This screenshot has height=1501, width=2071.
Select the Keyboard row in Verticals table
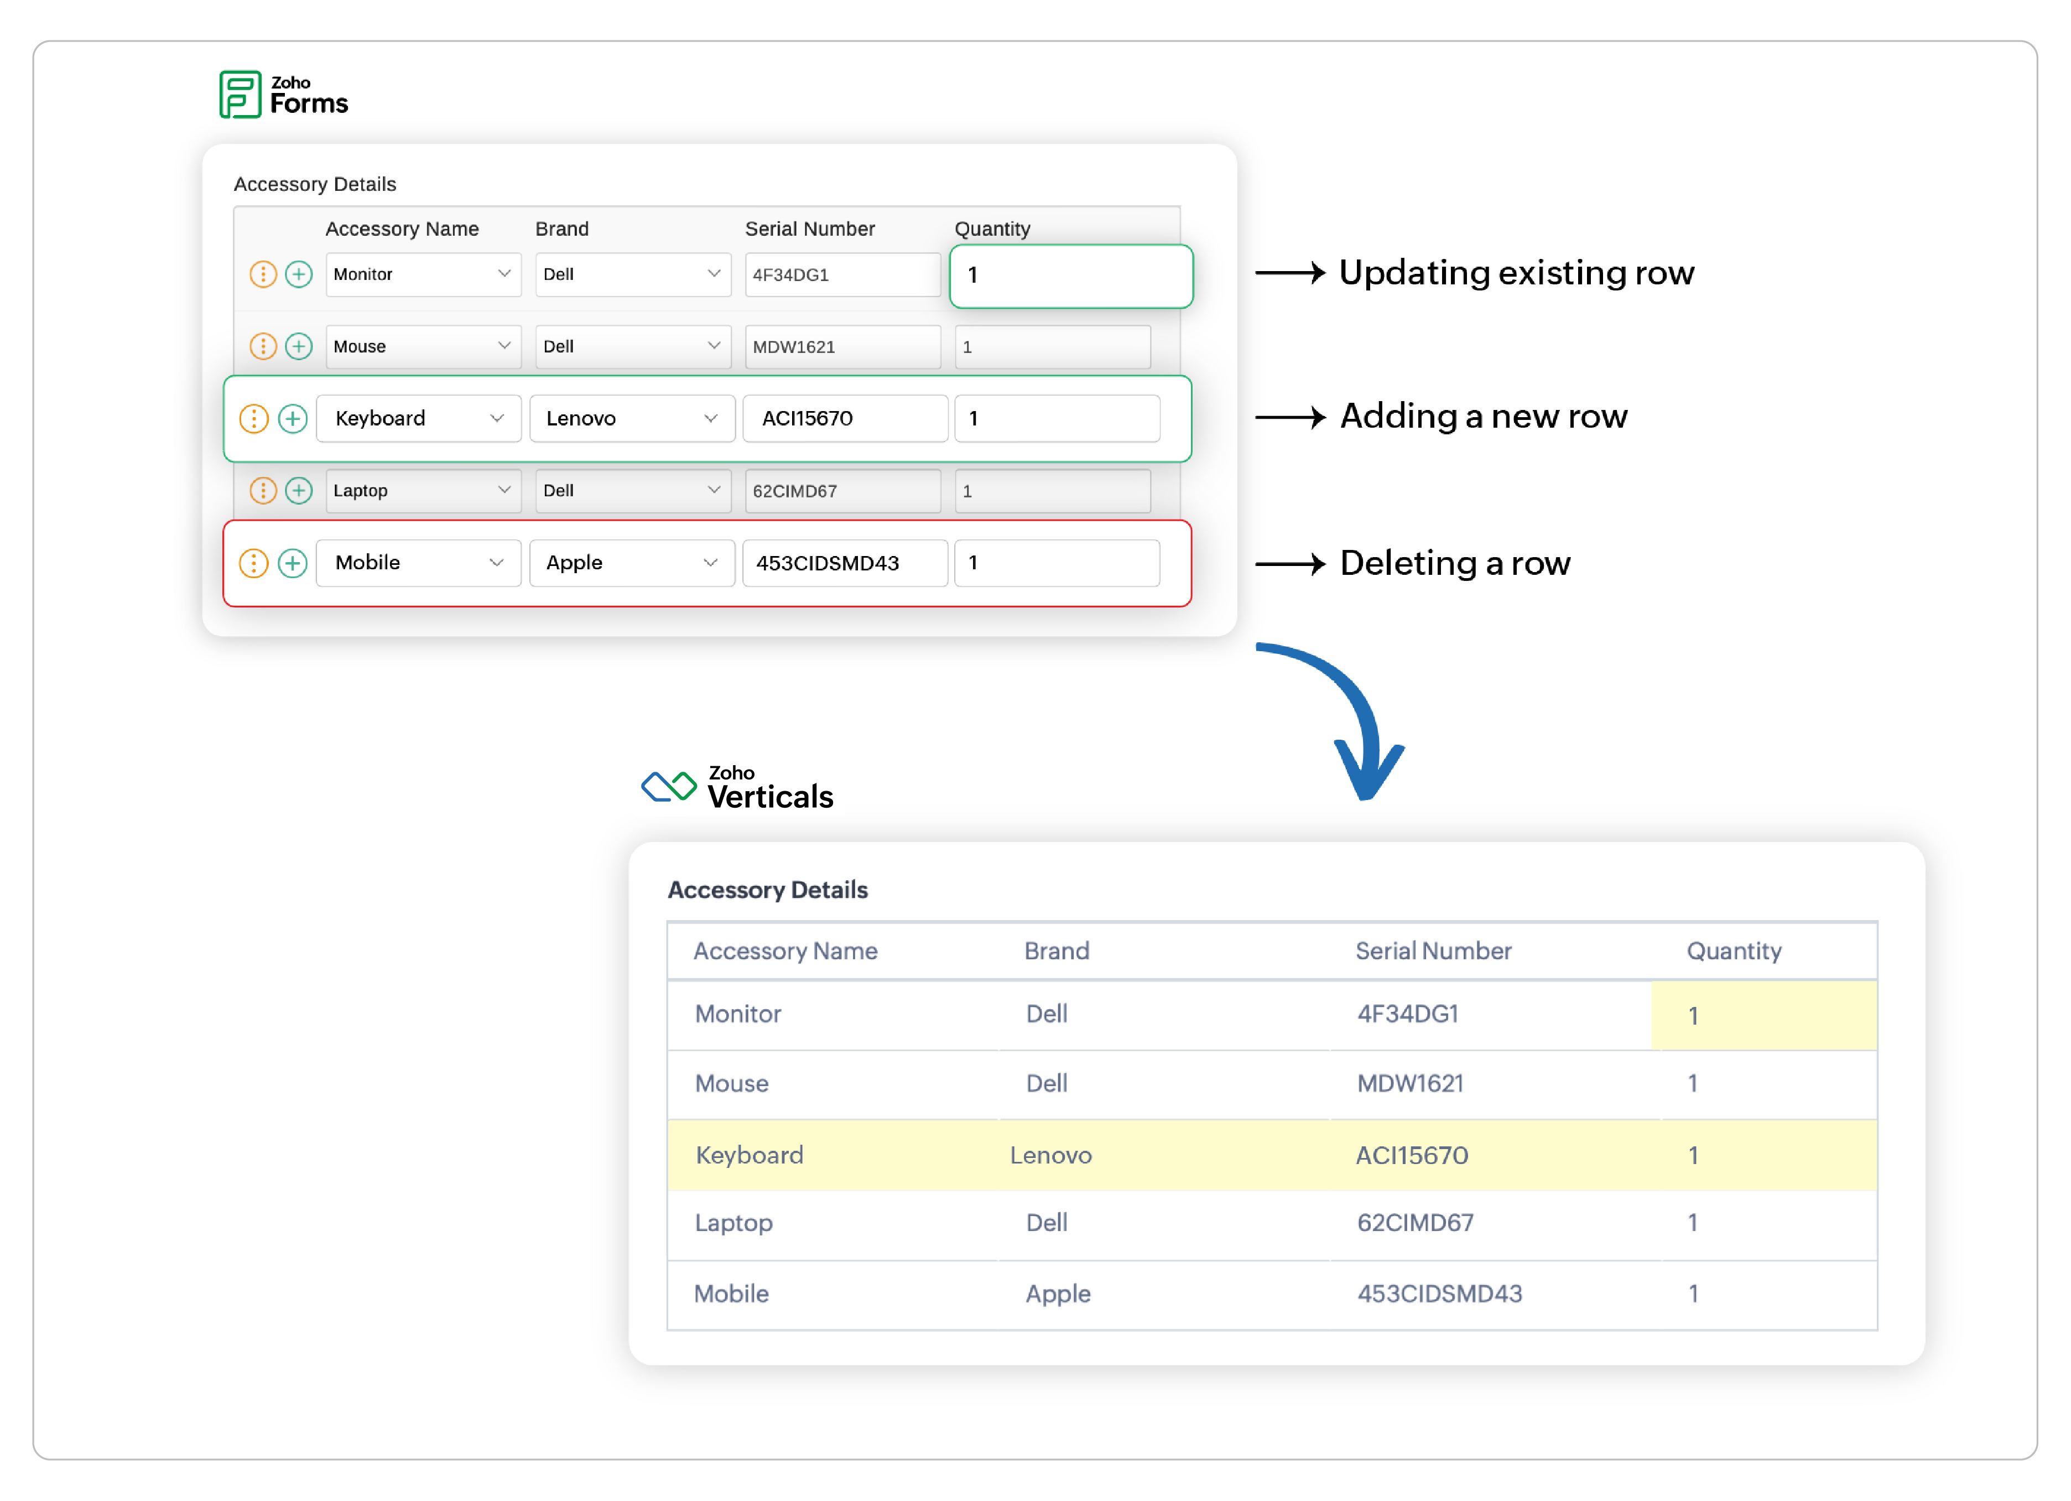click(x=1271, y=1156)
